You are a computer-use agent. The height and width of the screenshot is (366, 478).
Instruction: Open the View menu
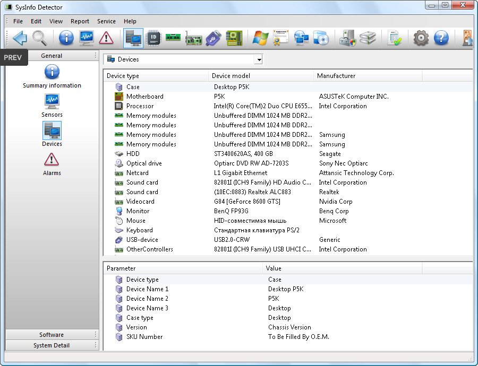point(56,21)
